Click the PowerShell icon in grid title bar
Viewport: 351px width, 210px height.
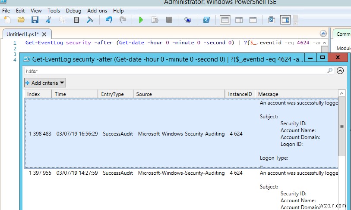pyautogui.click(x=27, y=59)
